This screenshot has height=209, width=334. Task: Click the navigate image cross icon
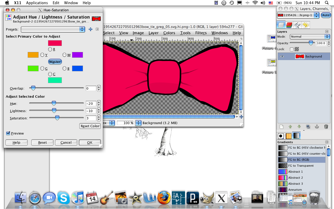(x=241, y=117)
